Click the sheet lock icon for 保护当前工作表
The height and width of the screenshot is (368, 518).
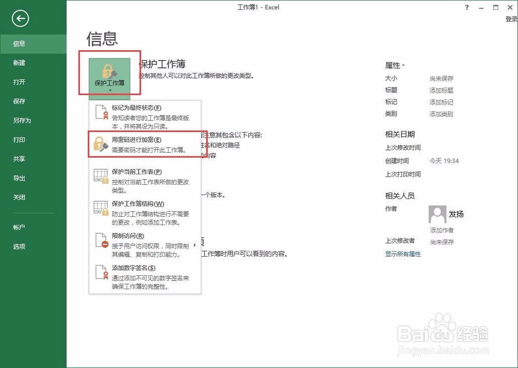[x=101, y=176]
